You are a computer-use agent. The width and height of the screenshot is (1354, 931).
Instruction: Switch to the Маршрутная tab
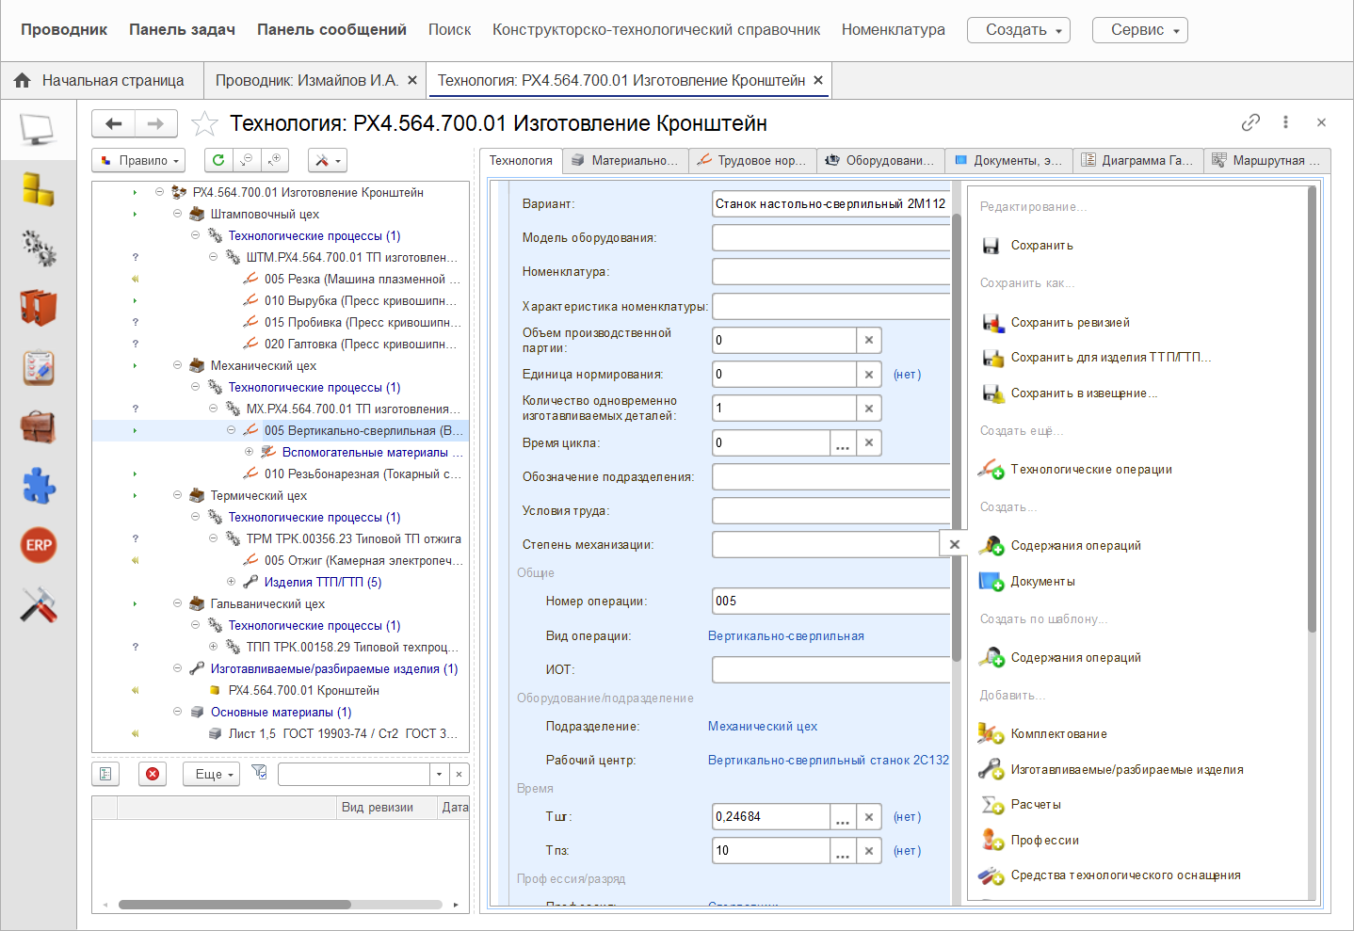click(x=1267, y=161)
